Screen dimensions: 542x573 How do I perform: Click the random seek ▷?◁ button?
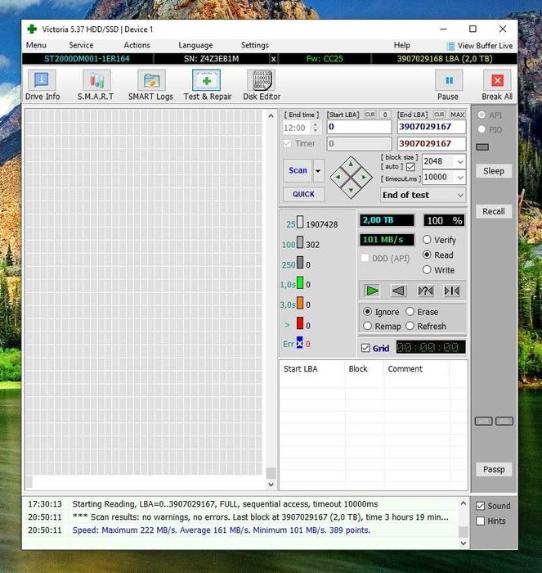pyautogui.click(x=425, y=291)
